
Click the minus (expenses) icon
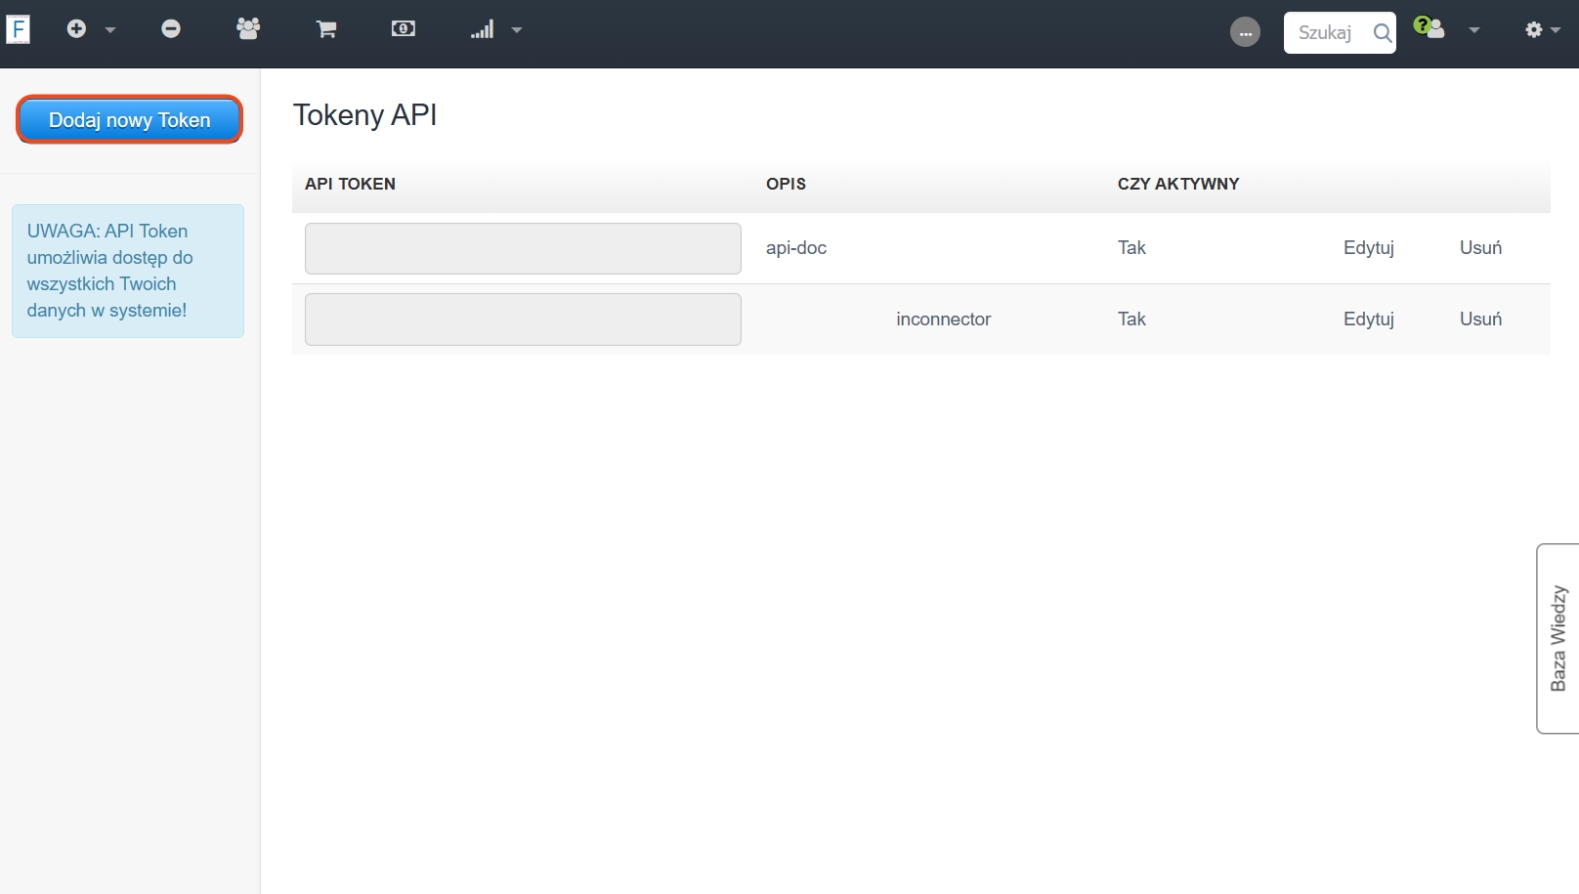tap(171, 29)
